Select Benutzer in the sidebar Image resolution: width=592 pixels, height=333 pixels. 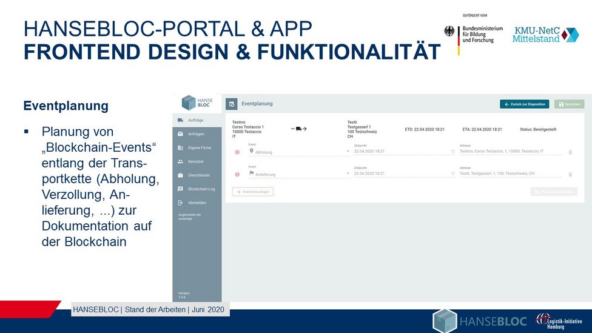pos(197,161)
